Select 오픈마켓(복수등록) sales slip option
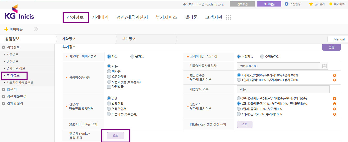The image size is (348, 142). 109,114
